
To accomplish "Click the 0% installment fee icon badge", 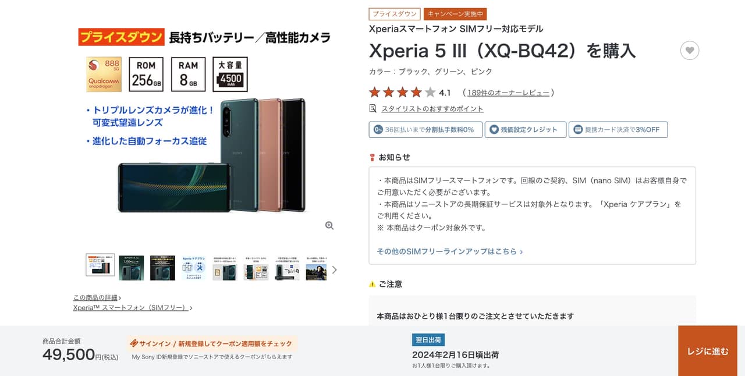I will click(378, 130).
